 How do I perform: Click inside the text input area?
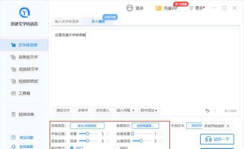pyautogui.click(x=146, y=68)
